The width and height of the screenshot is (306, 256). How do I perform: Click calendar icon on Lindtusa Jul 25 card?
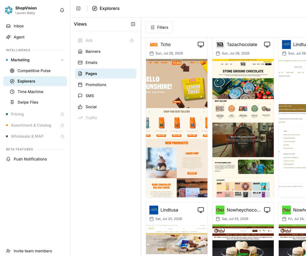(151, 219)
